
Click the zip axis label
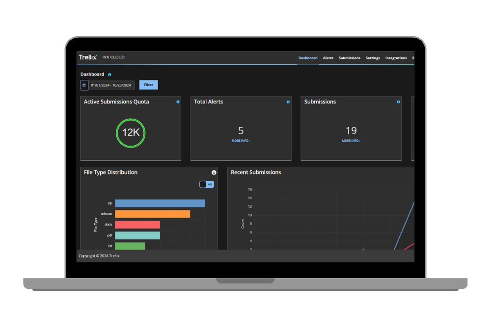pos(109,203)
